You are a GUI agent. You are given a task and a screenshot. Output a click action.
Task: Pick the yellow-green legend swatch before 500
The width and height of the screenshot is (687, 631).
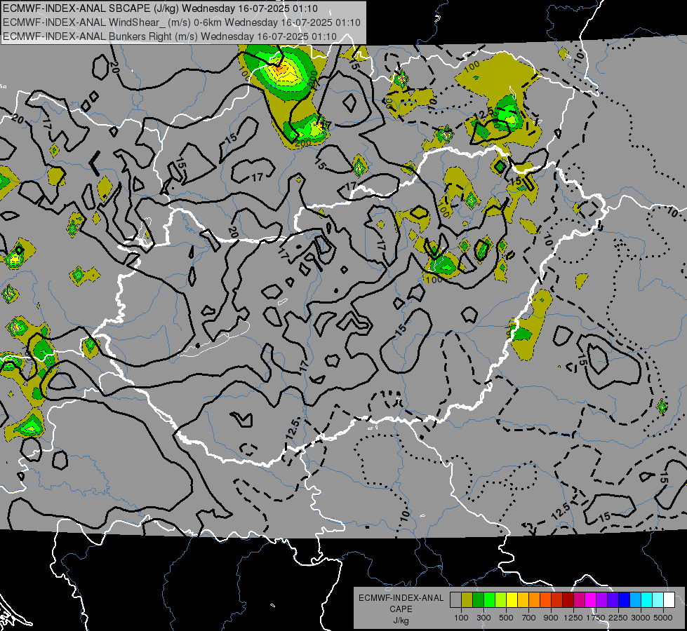point(501,600)
